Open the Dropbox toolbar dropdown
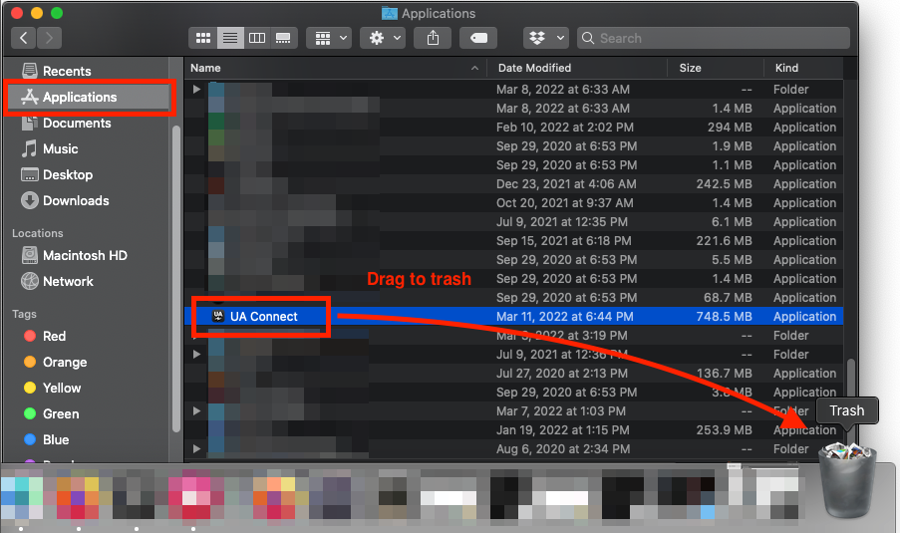Screen dimensions: 900x533 [x=545, y=38]
